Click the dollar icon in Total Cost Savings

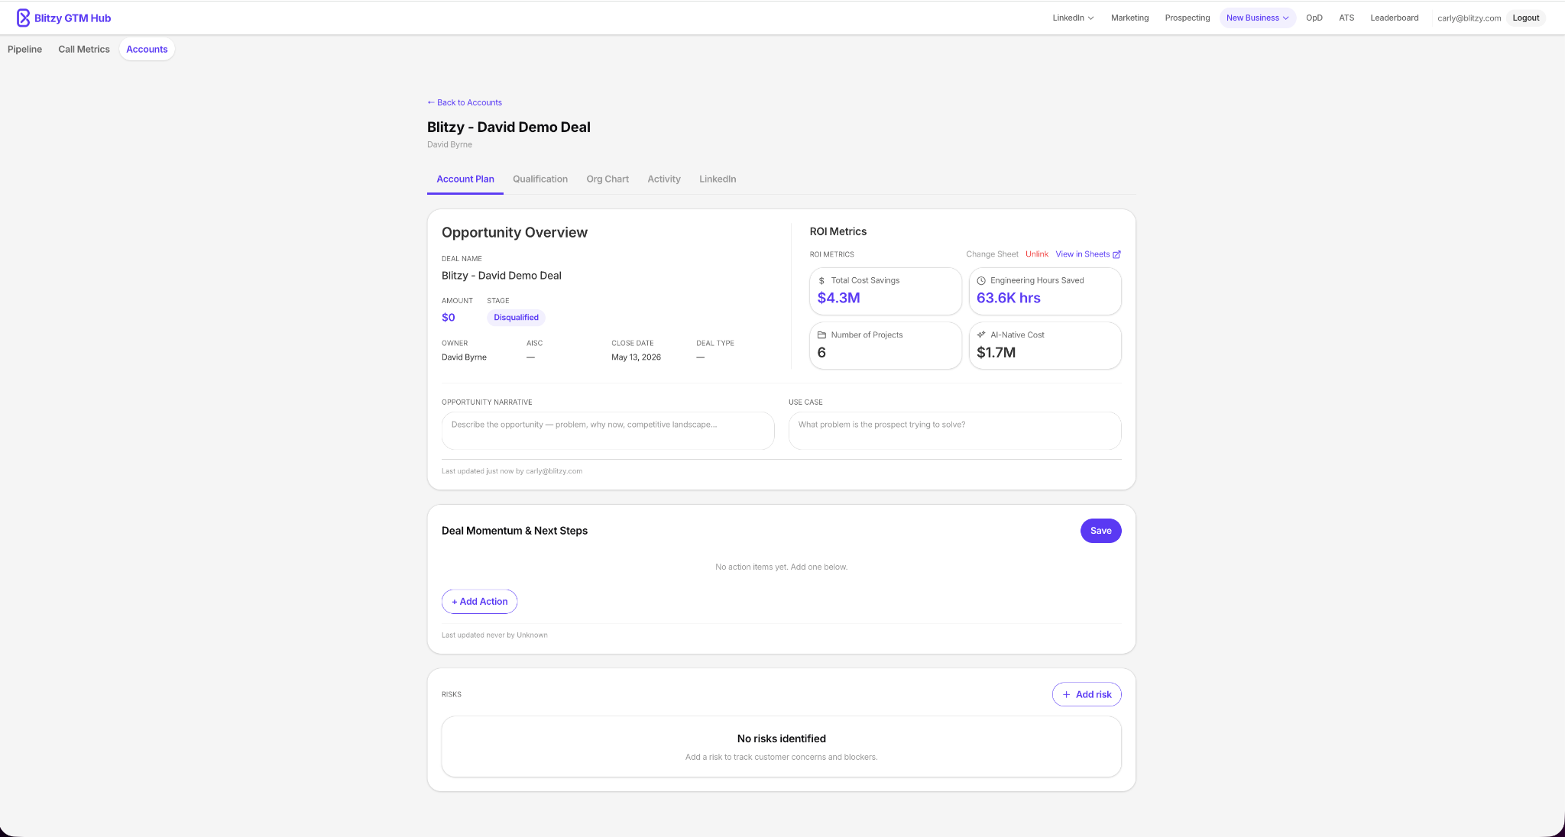[x=821, y=280]
